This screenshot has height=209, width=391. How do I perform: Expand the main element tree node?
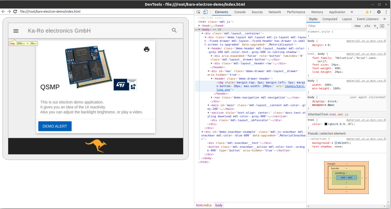209,105
